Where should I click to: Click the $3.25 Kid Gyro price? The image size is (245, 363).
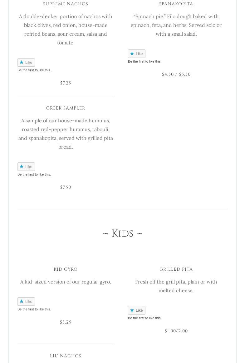(x=66, y=322)
